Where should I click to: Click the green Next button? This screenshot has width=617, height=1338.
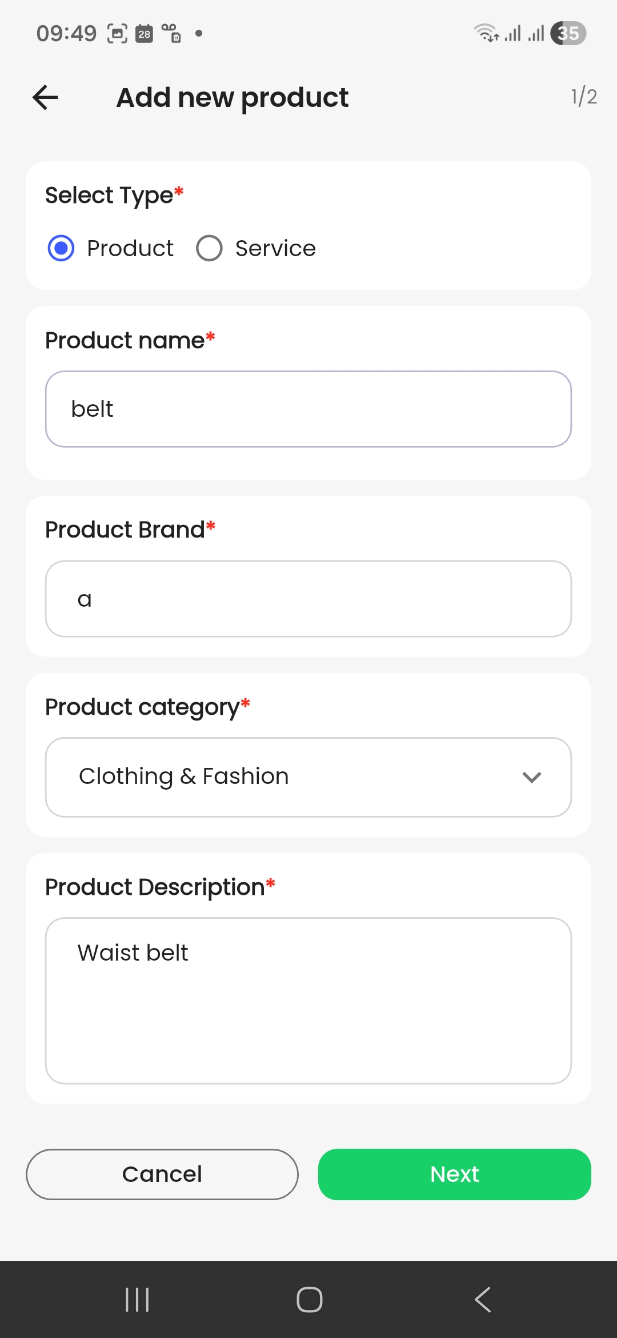(454, 1174)
